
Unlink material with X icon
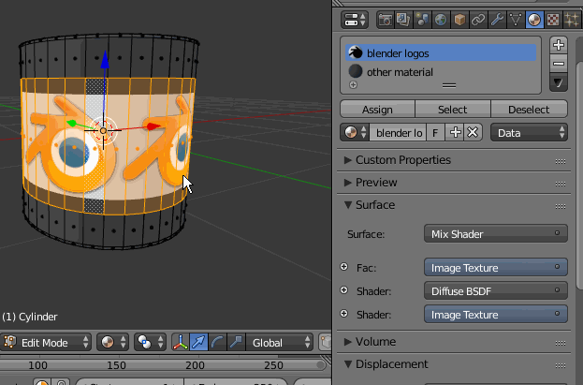[x=473, y=133]
